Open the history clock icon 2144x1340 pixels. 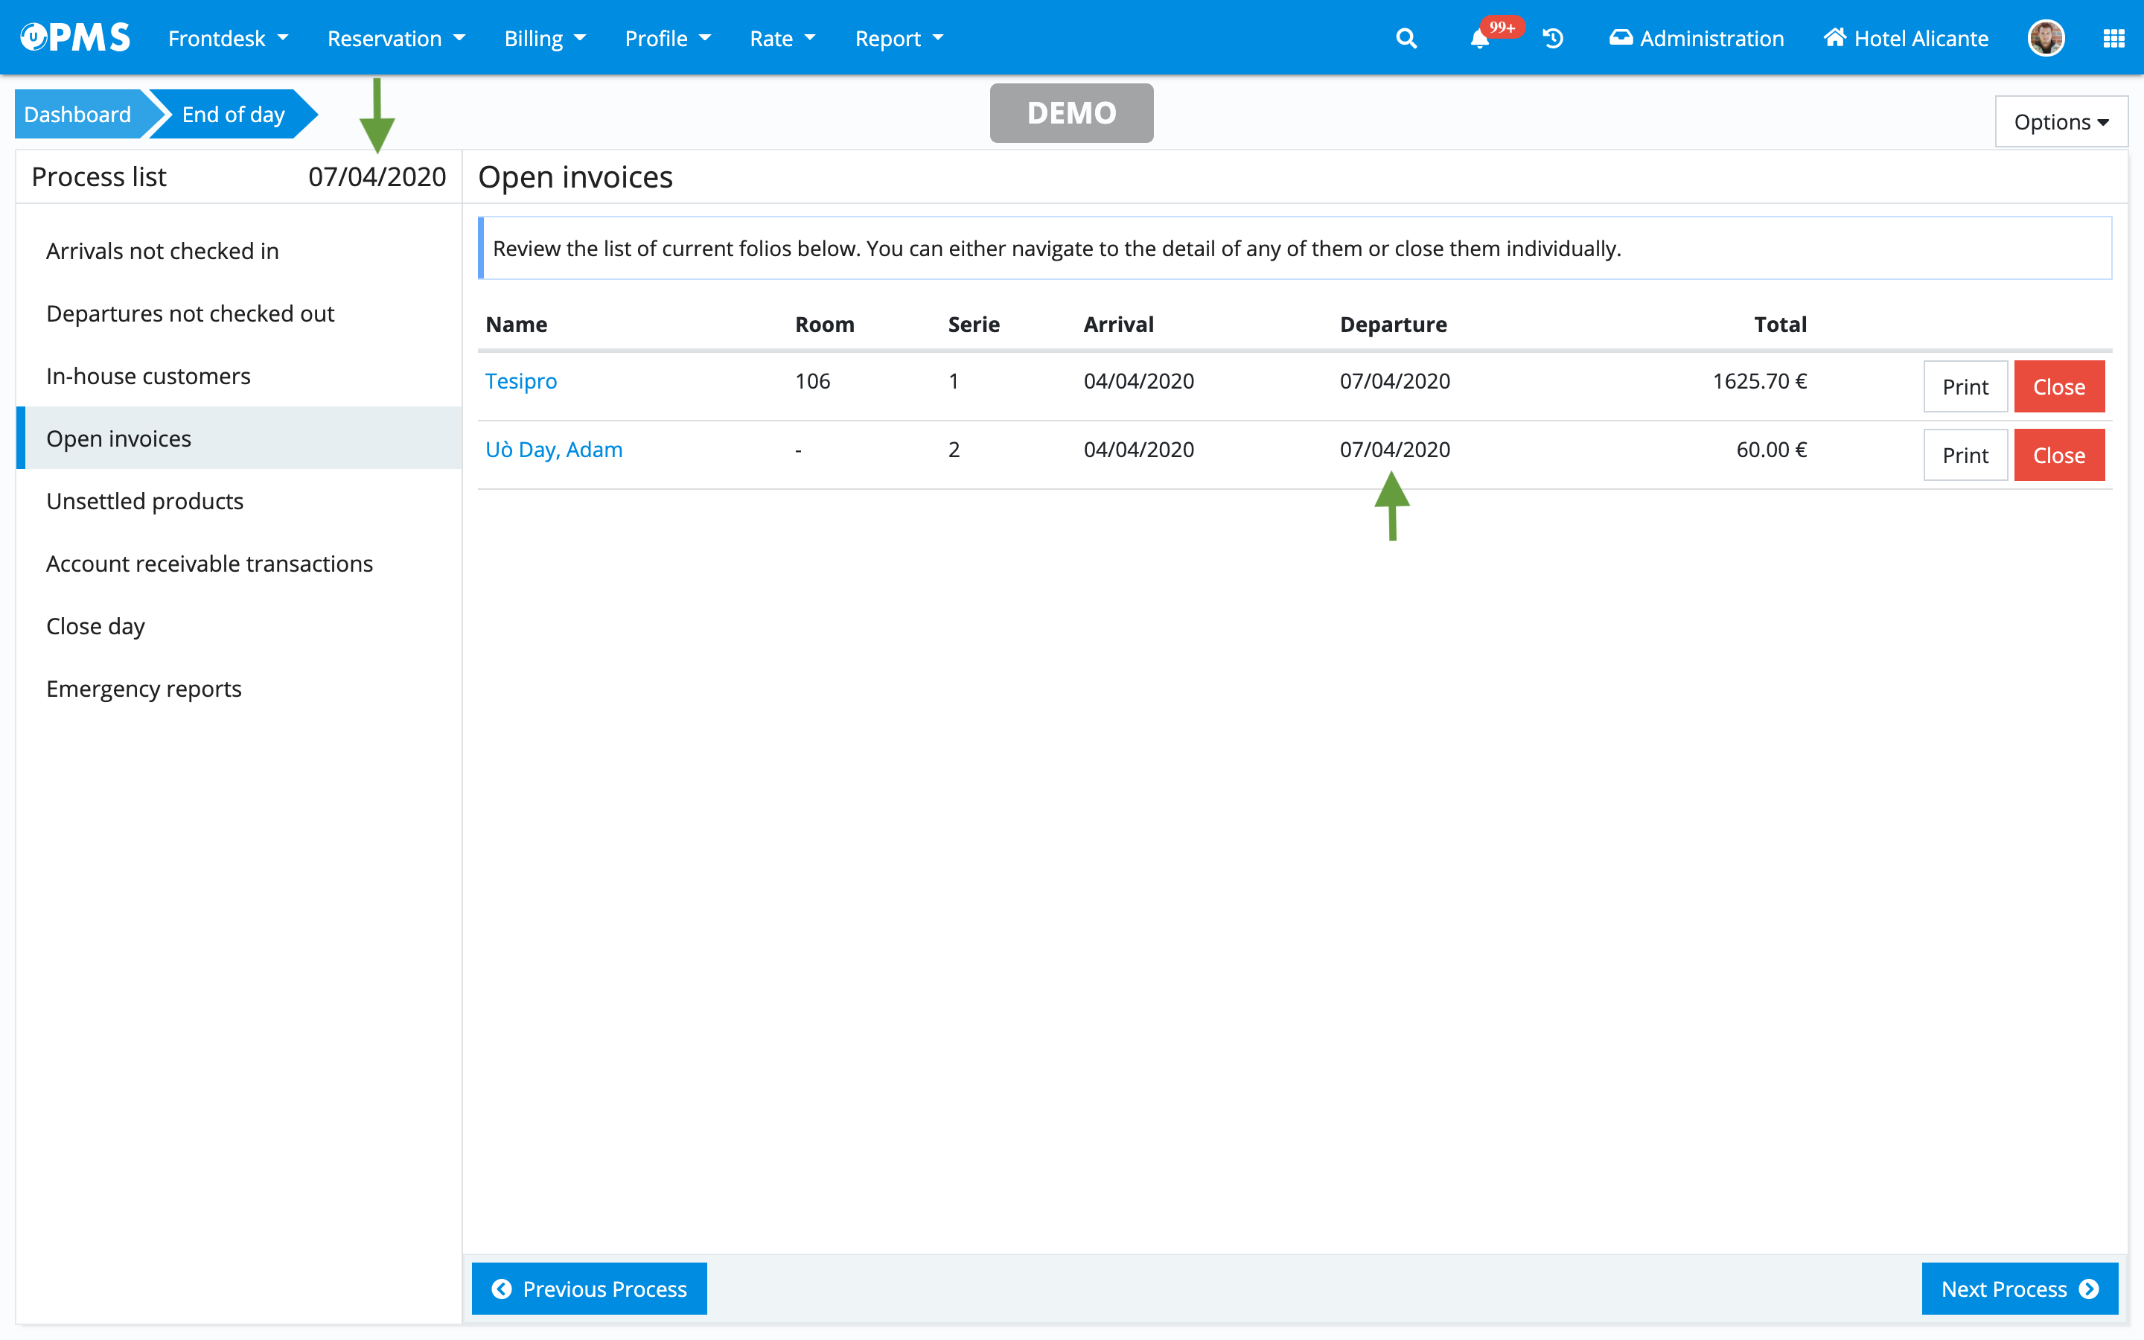(1553, 39)
